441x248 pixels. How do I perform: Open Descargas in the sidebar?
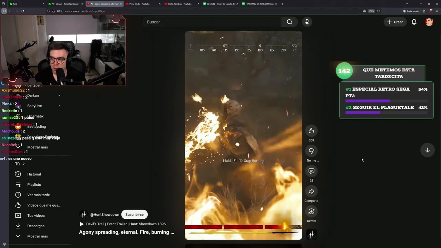pyautogui.click(x=35, y=226)
